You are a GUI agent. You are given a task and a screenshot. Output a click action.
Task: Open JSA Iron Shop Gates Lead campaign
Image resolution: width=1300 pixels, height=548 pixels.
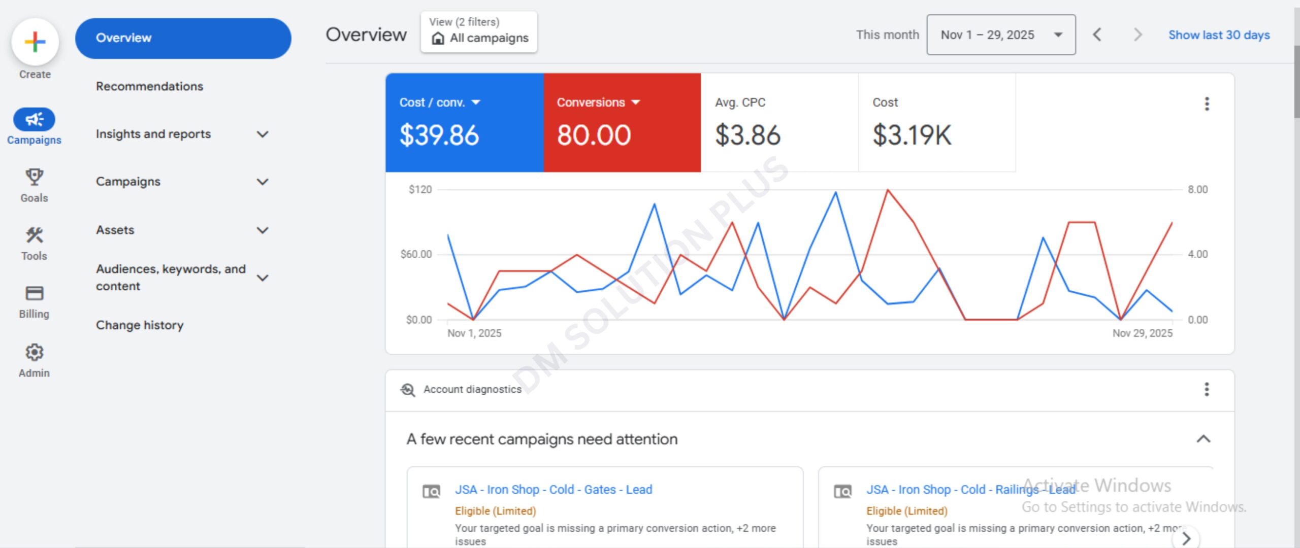(553, 490)
